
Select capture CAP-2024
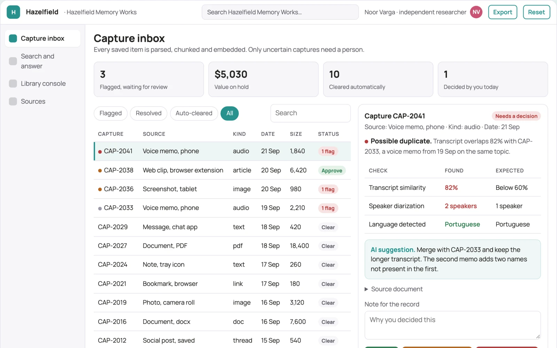[222, 265]
